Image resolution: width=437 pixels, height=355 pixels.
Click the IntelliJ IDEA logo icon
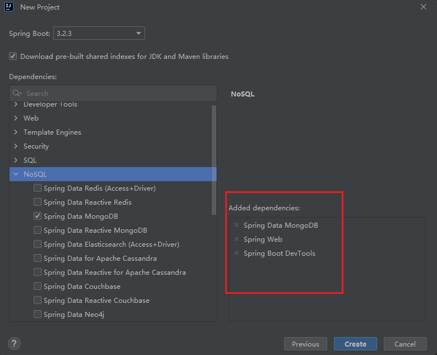click(9, 7)
